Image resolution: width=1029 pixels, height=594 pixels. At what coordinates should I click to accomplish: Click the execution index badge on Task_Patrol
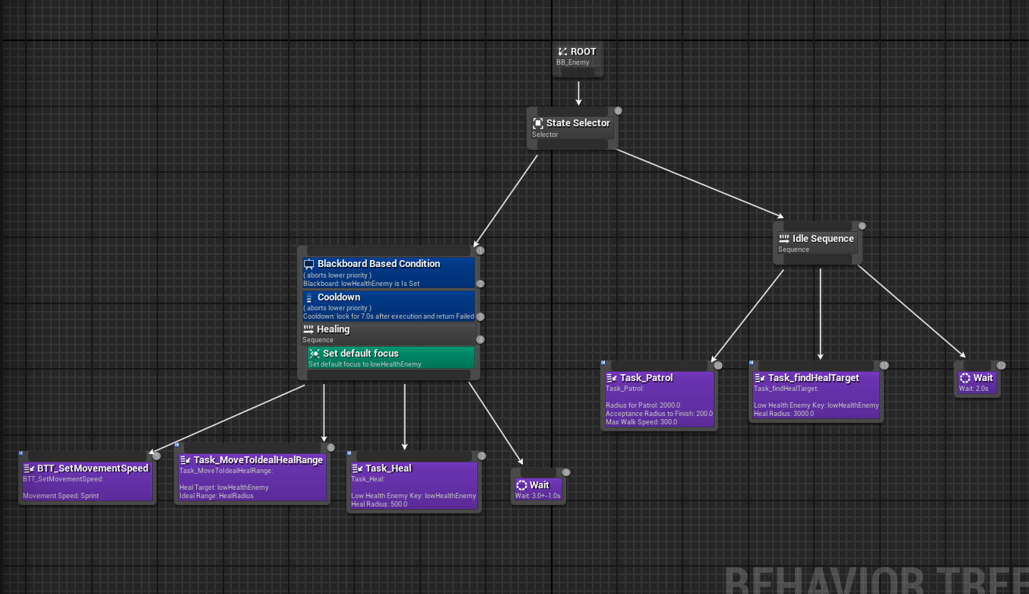717,366
